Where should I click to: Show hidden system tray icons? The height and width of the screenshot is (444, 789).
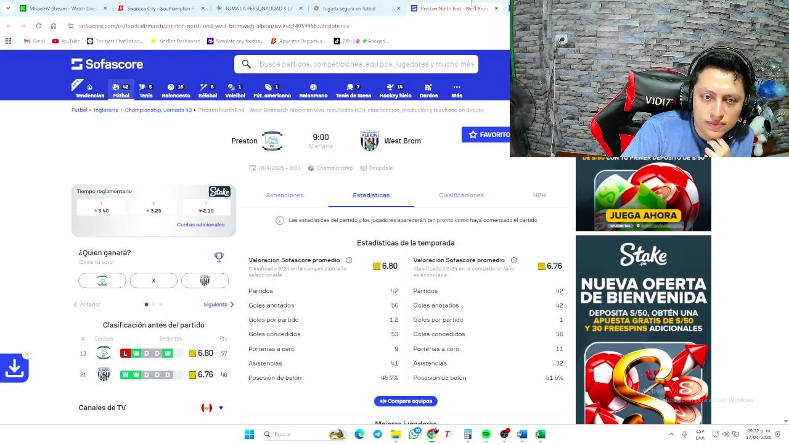pyautogui.click(x=671, y=434)
